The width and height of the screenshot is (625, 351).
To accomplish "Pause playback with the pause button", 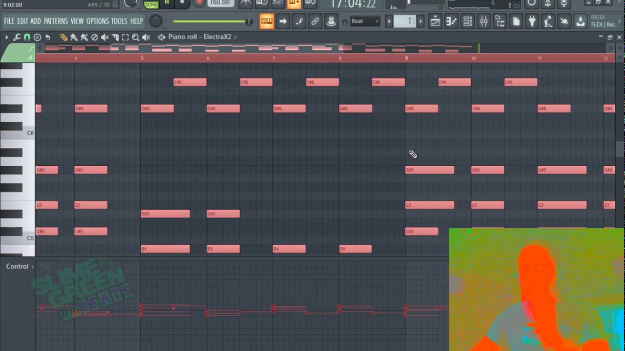I will point(167,2).
